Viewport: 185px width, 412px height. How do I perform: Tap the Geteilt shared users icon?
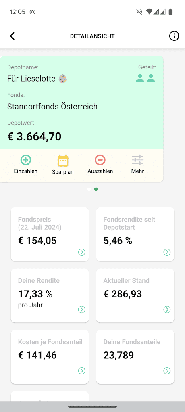pos(146,78)
